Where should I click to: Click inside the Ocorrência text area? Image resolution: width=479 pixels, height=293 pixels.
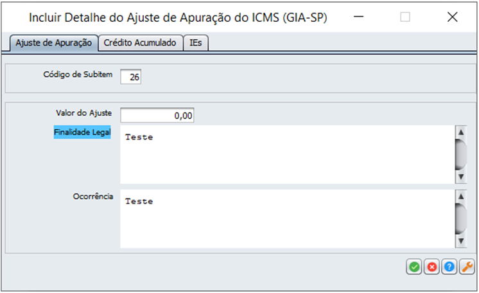click(x=288, y=218)
